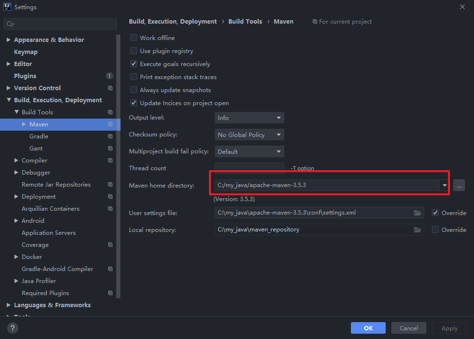Viewport: 474px width, 339px height.
Task: Click Build Tools breadcrumb link
Action: (245, 22)
